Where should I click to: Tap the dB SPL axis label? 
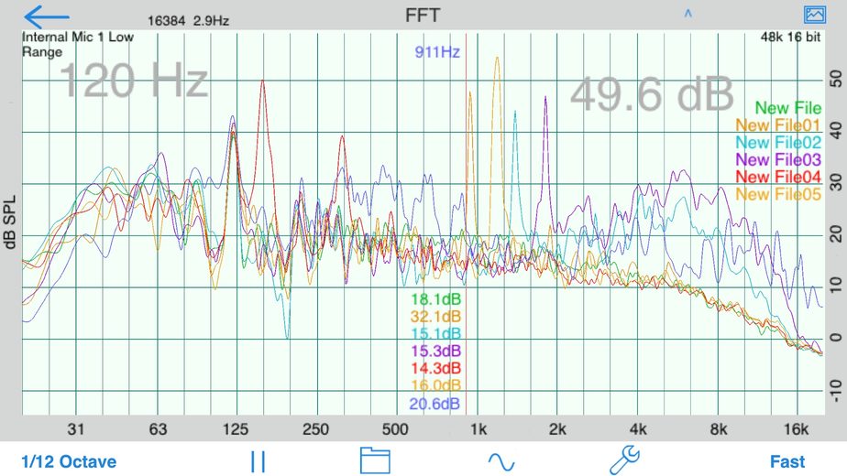10,222
